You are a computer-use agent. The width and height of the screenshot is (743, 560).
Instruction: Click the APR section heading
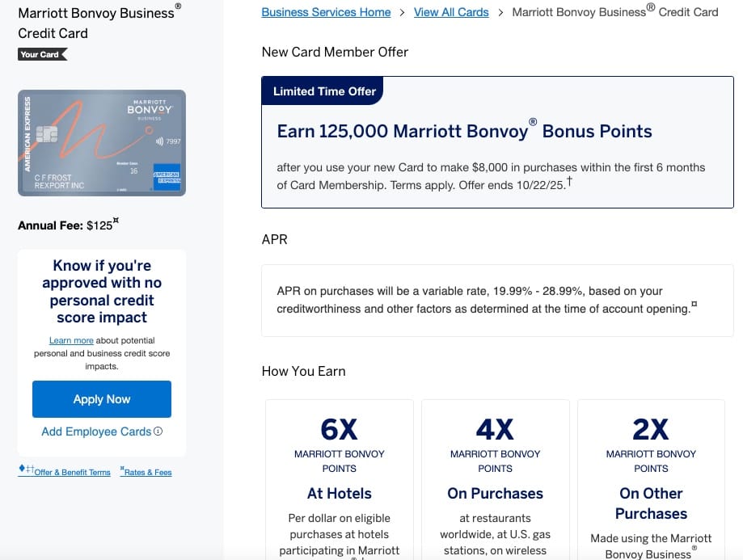(274, 239)
